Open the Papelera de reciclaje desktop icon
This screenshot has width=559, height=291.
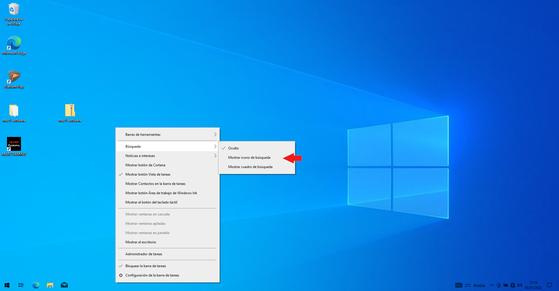14,14
